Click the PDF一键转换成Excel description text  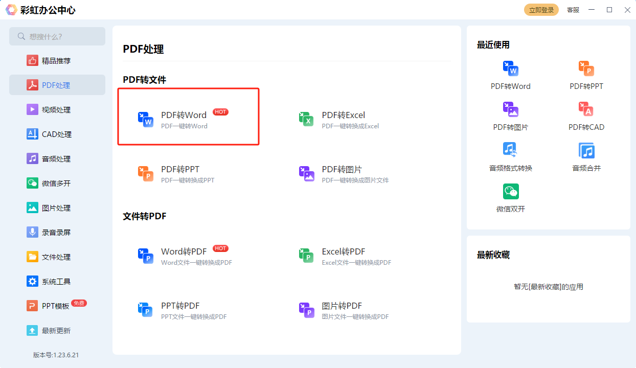pyautogui.click(x=350, y=126)
